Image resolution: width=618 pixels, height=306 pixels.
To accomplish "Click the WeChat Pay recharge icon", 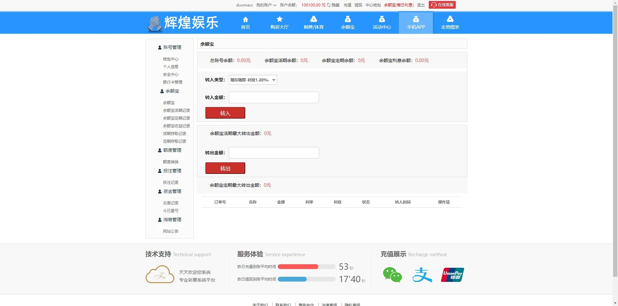I will pyautogui.click(x=392, y=275).
